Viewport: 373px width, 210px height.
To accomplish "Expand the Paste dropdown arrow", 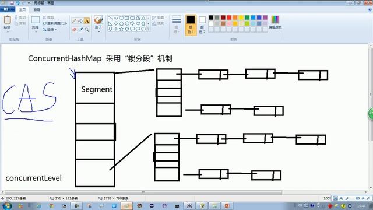I will (x=8, y=32).
